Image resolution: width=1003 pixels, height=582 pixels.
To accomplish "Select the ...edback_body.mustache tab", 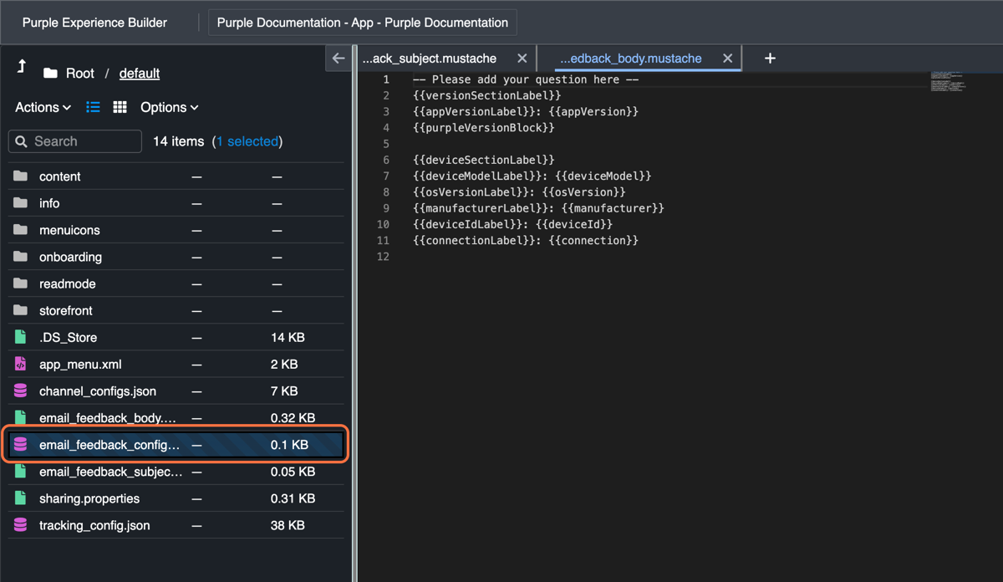I will (630, 59).
